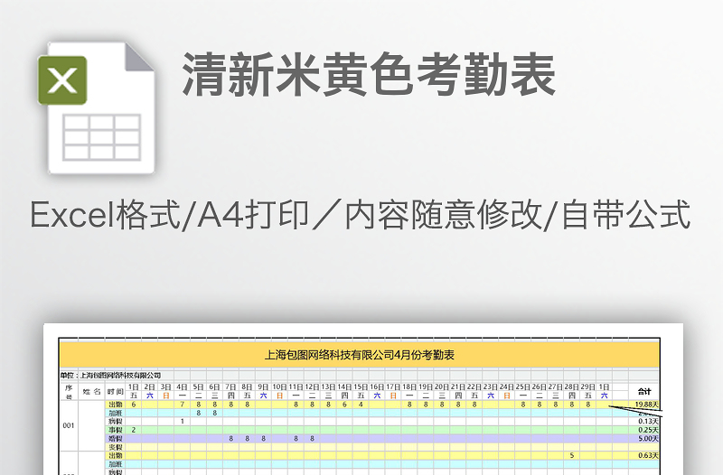The height and width of the screenshot is (475, 723).
Task: Click the subtitle starting with Excel格式/A4打印
Action: click(x=360, y=214)
